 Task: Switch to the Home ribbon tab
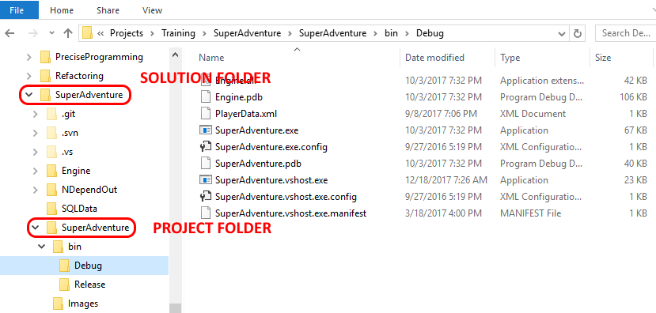click(x=62, y=10)
